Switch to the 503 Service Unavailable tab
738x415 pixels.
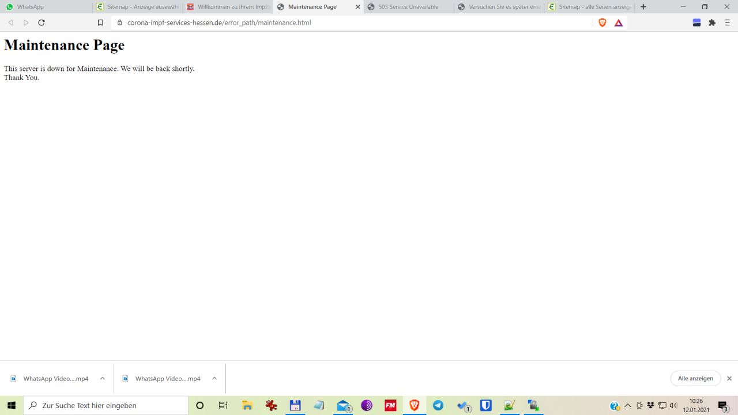(408, 7)
